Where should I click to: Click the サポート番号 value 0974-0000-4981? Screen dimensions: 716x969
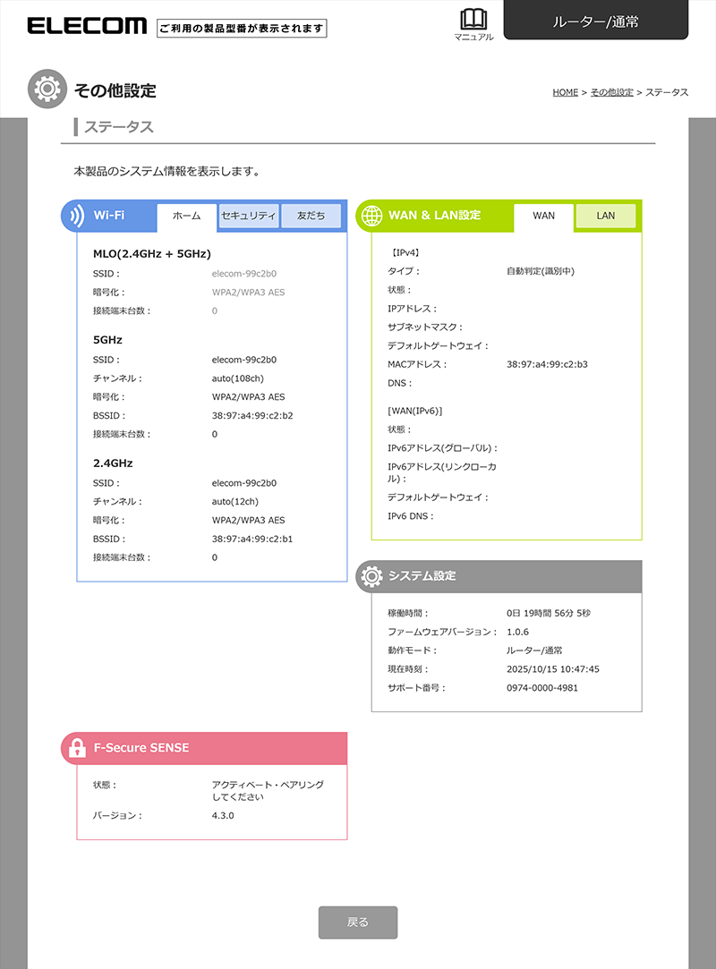coord(541,688)
